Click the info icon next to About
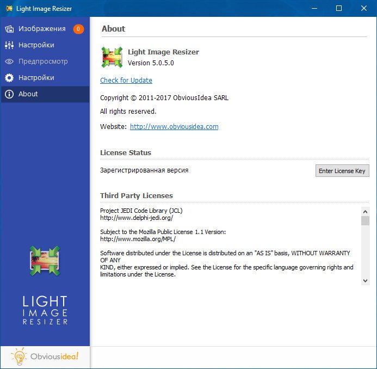 click(x=9, y=94)
